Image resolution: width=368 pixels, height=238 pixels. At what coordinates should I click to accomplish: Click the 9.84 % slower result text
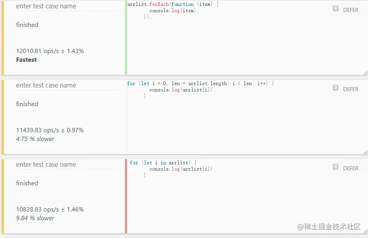pyautogui.click(x=35, y=218)
